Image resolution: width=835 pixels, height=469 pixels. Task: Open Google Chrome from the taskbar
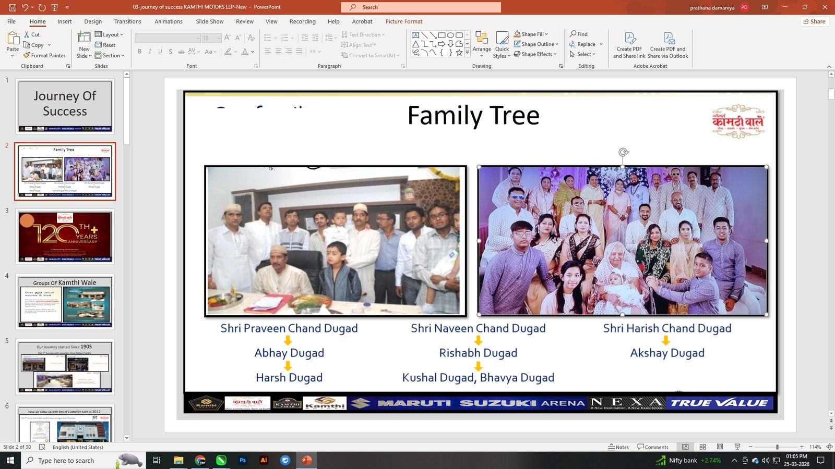pos(200,460)
